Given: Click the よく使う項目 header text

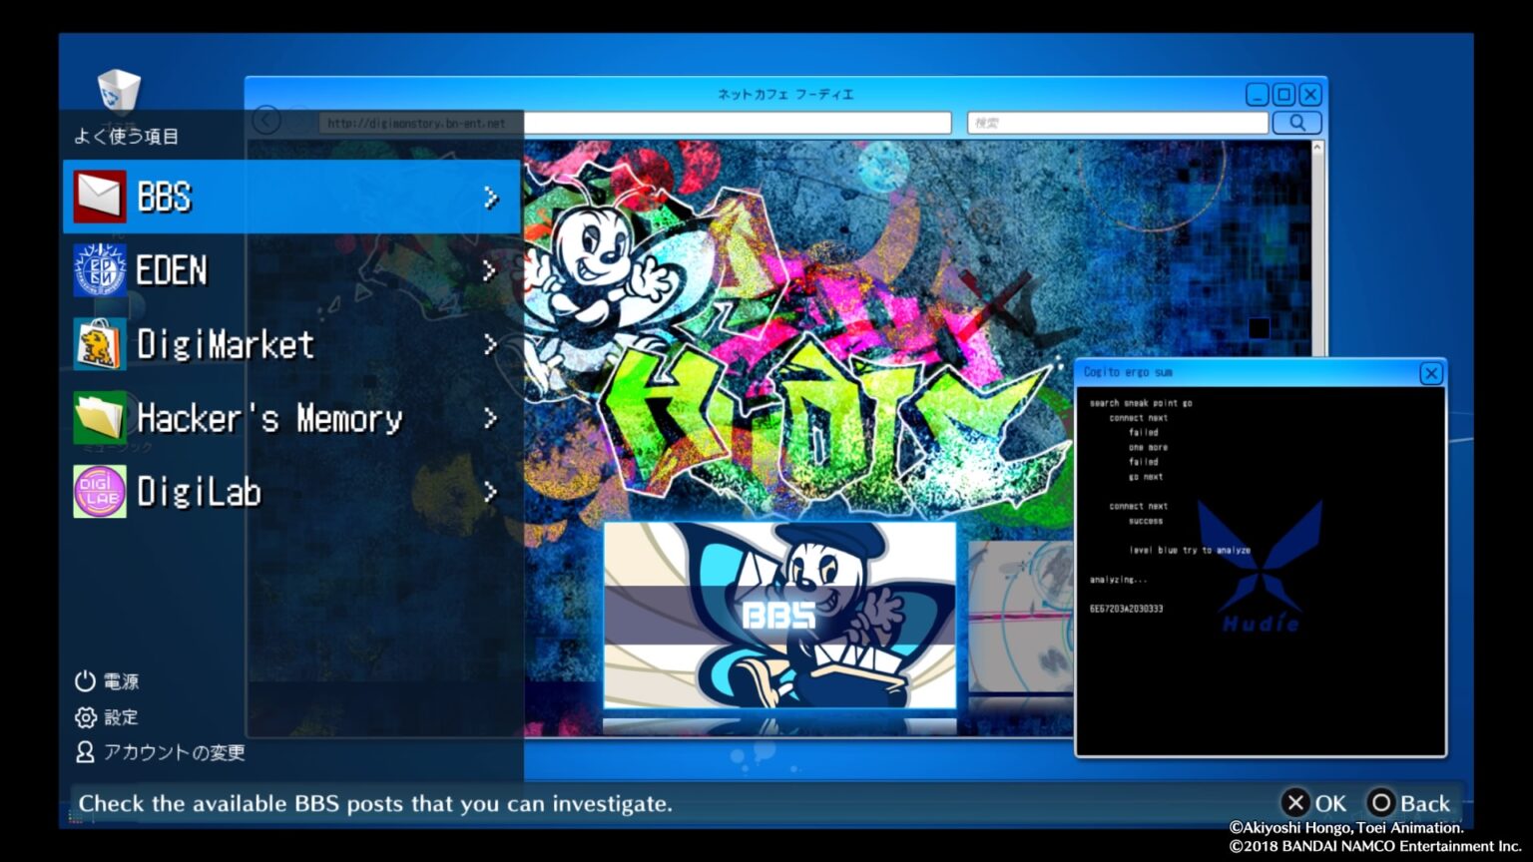Looking at the screenshot, I should point(126,136).
